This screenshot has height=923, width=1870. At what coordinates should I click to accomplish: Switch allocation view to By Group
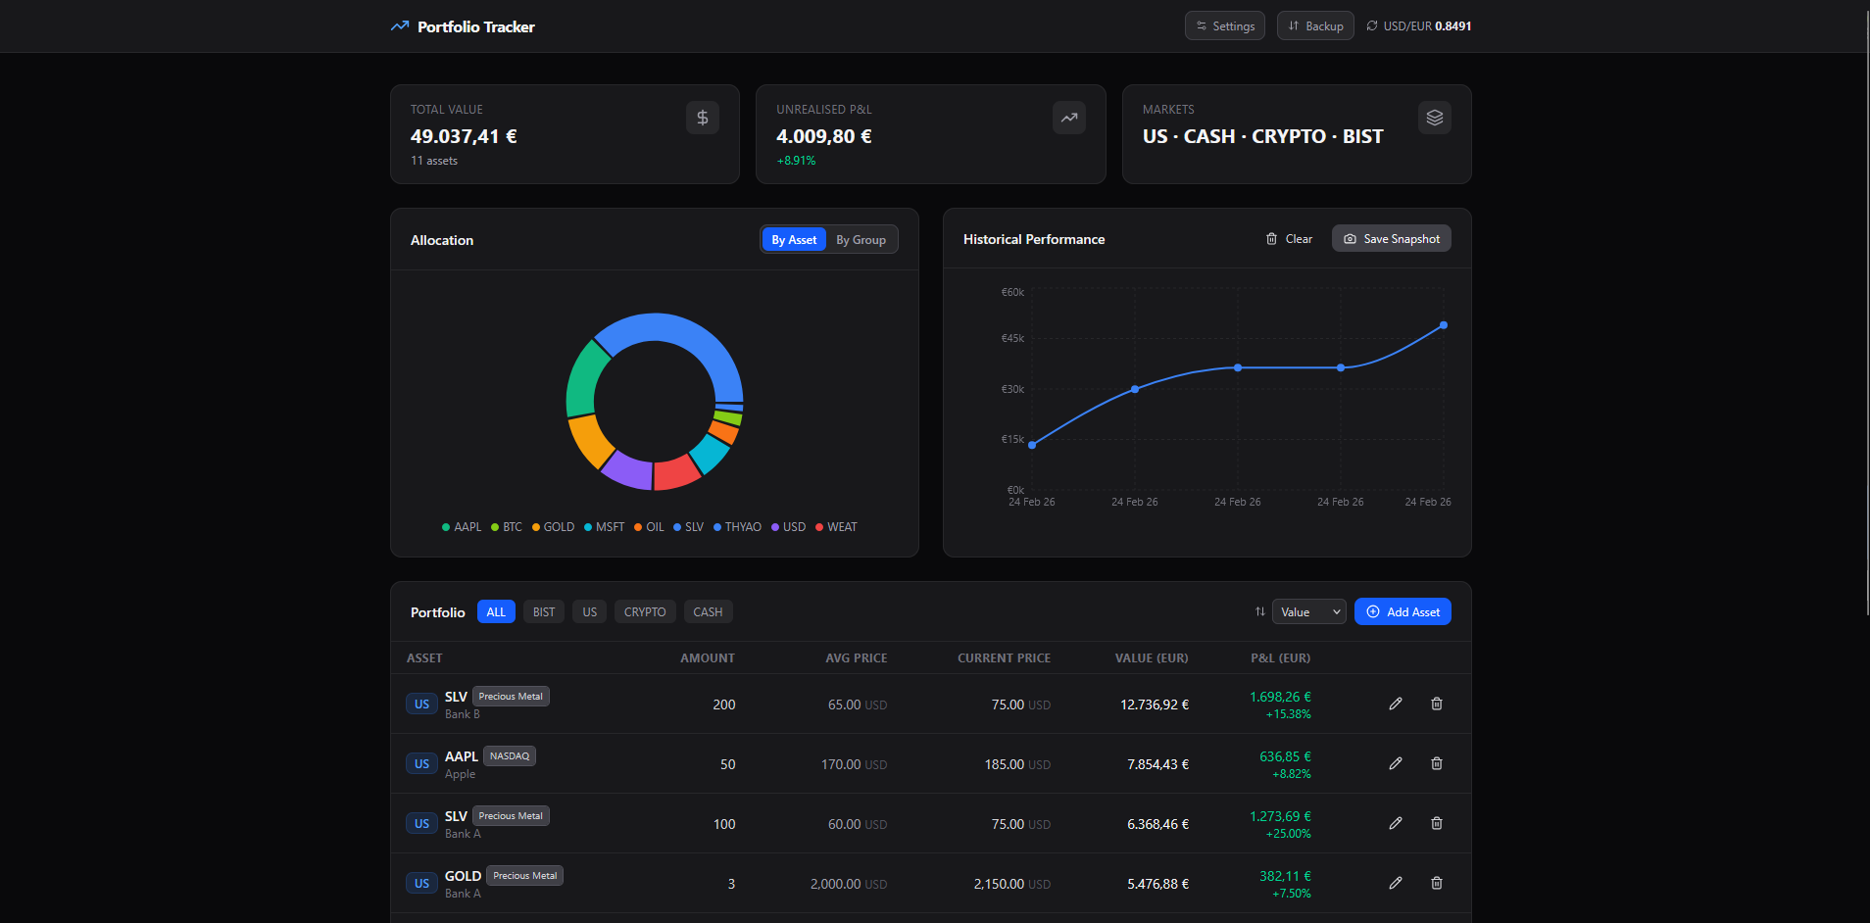tap(861, 239)
